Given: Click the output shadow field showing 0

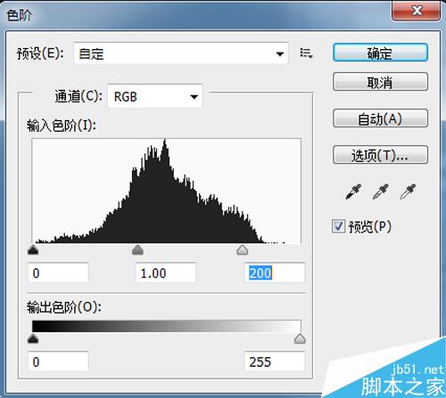Looking at the screenshot, I should click(x=58, y=361).
